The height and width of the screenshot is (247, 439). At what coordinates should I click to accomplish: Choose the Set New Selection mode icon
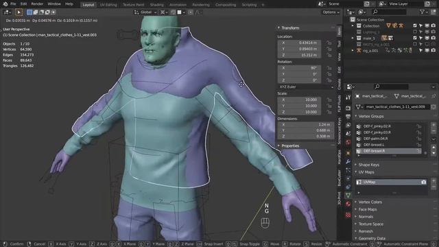pos(29,12)
